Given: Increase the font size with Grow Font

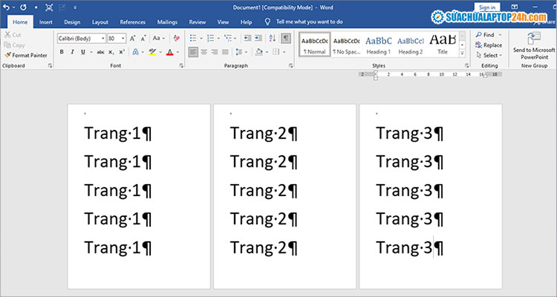Looking at the screenshot, I should click(x=133, y=38).
